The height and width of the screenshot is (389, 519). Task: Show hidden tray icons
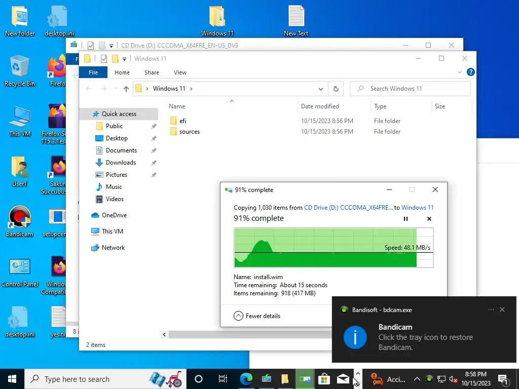(417, 379)
